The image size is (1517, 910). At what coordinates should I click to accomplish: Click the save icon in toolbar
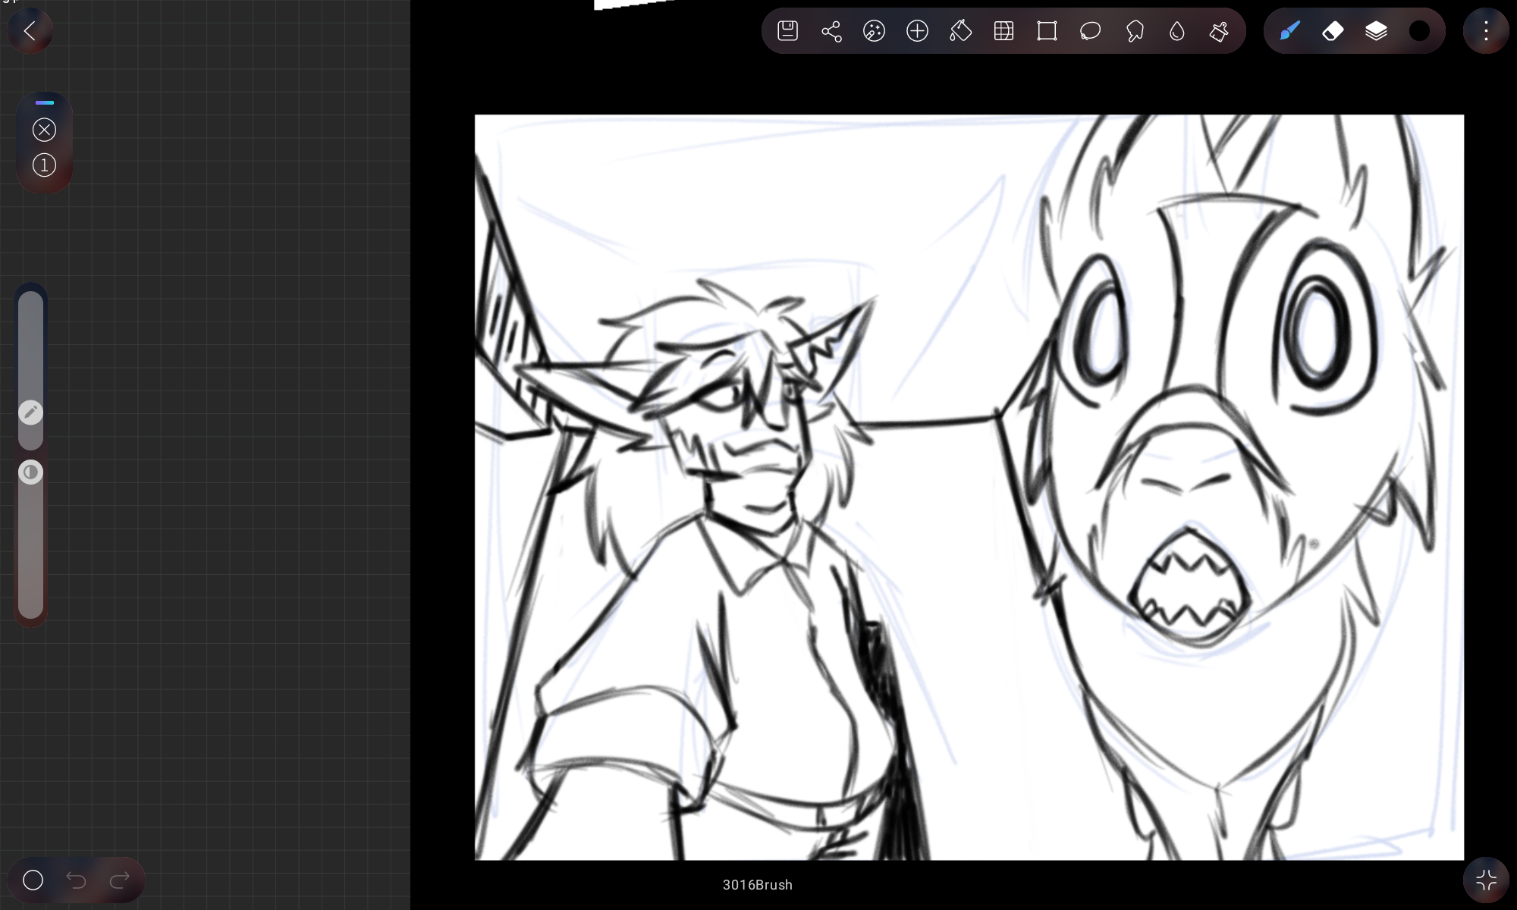[x=787, y=31]
